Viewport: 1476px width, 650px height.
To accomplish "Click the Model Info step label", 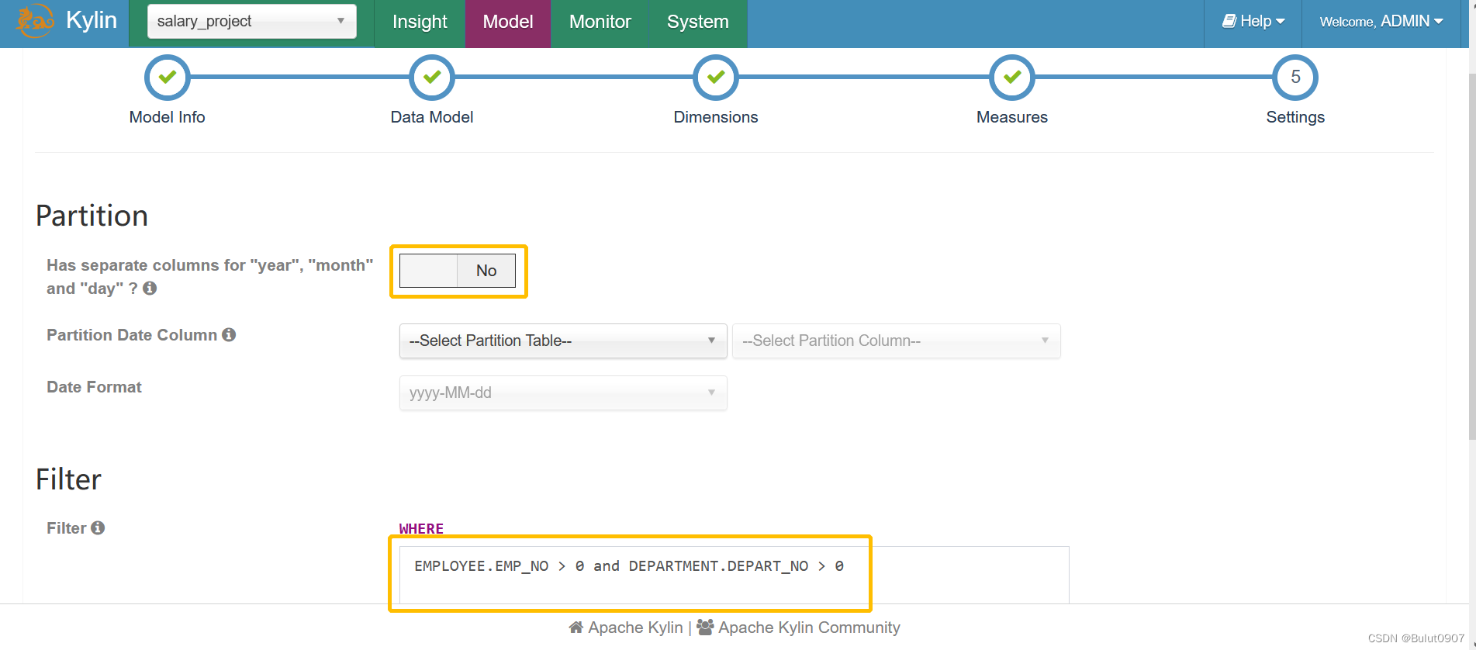I will [168, 117].
